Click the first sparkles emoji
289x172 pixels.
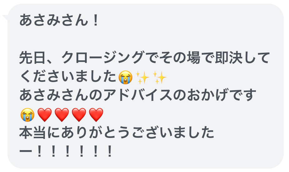(x=143, y=77)
